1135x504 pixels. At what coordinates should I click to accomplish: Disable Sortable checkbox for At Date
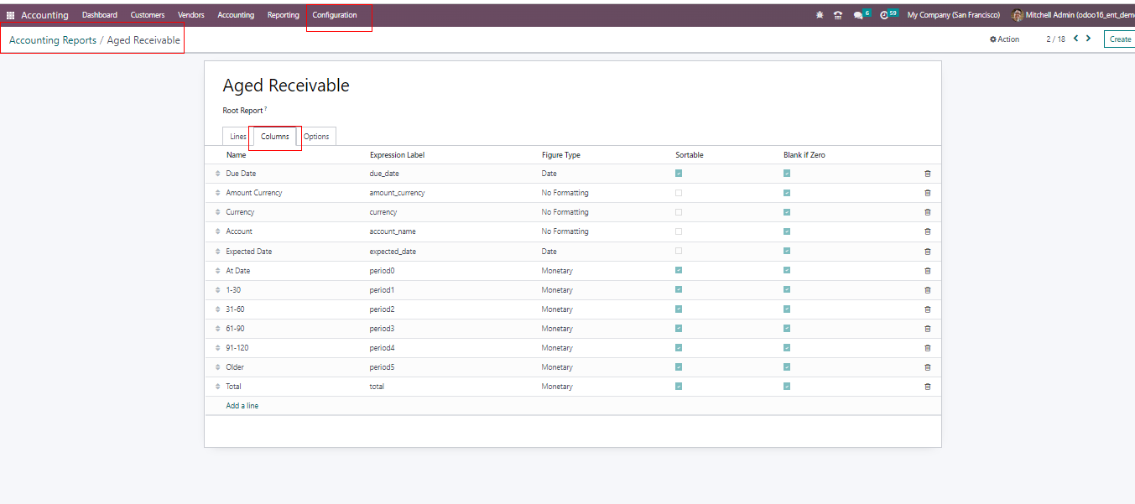pyautogui.click(x=679, y=270)
